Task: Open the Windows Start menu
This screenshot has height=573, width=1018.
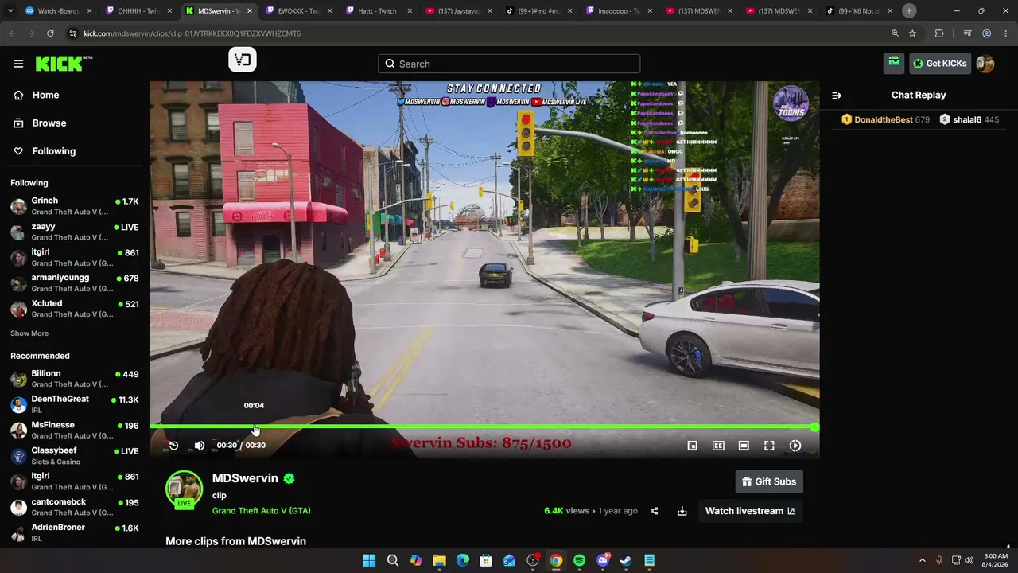Action: 369,560
